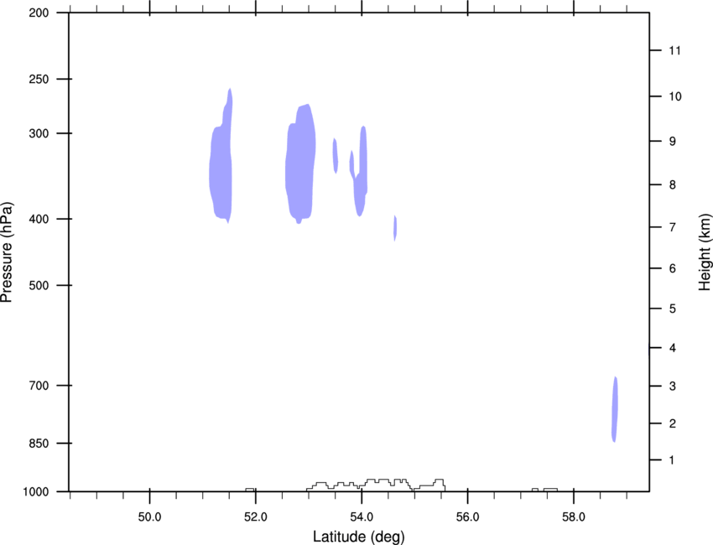Click the 11 km height label

click(675, 50)
